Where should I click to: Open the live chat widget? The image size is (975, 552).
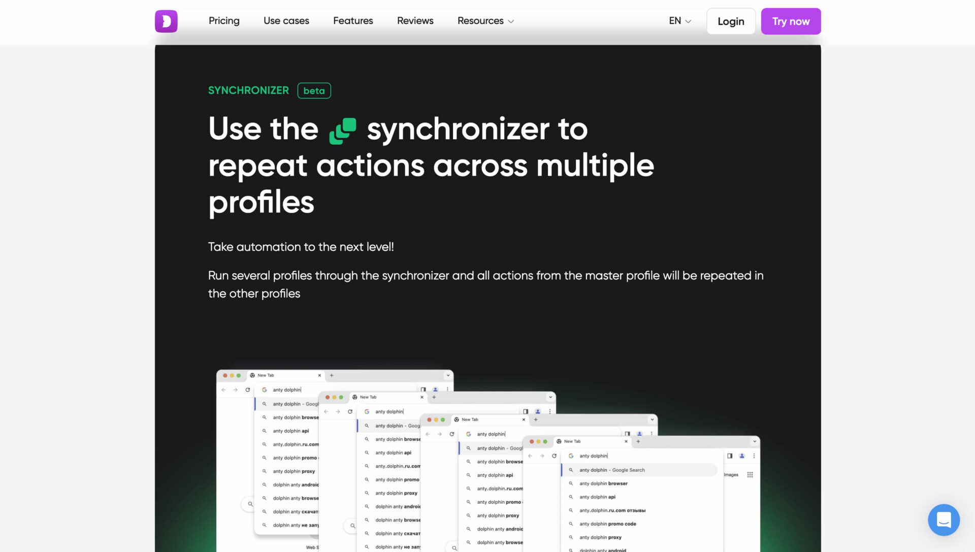pos(944,519)
